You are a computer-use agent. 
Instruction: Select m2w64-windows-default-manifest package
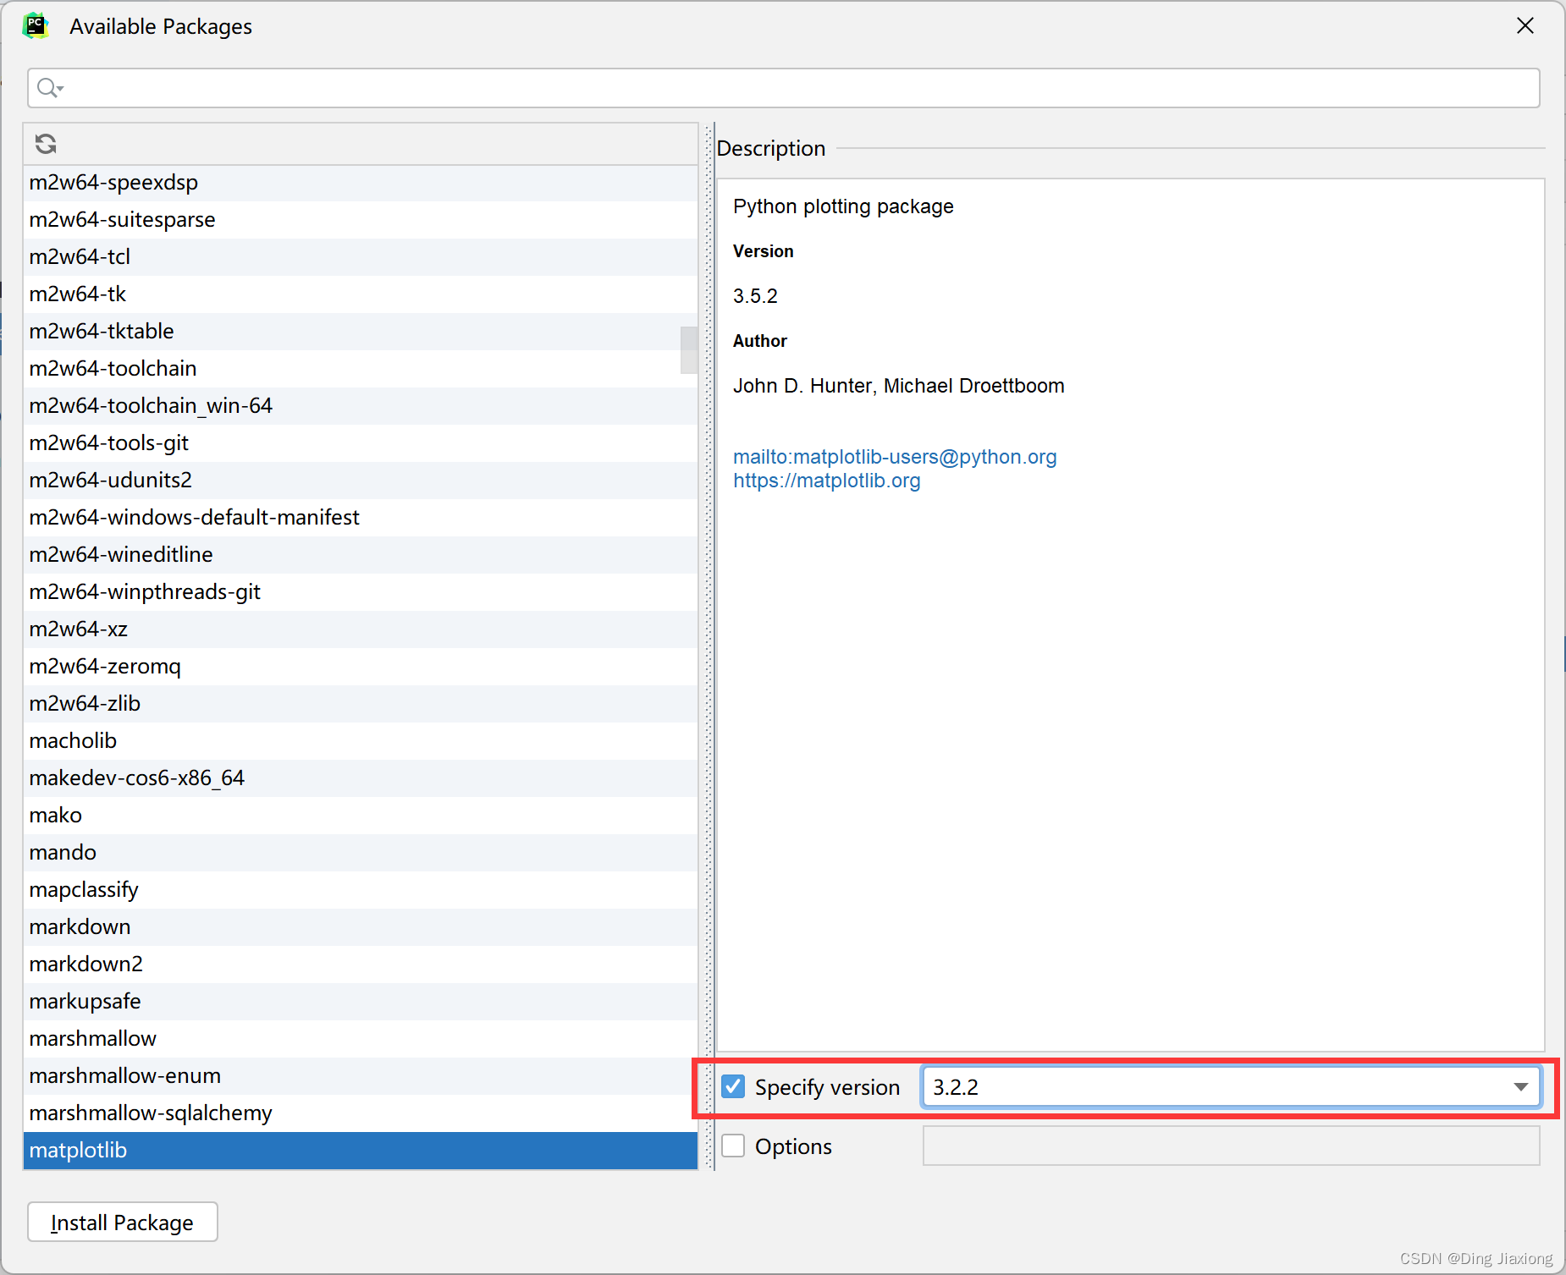(361, 518)
